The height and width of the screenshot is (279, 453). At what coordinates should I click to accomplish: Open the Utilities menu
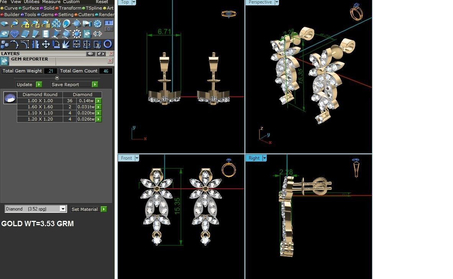31,2
